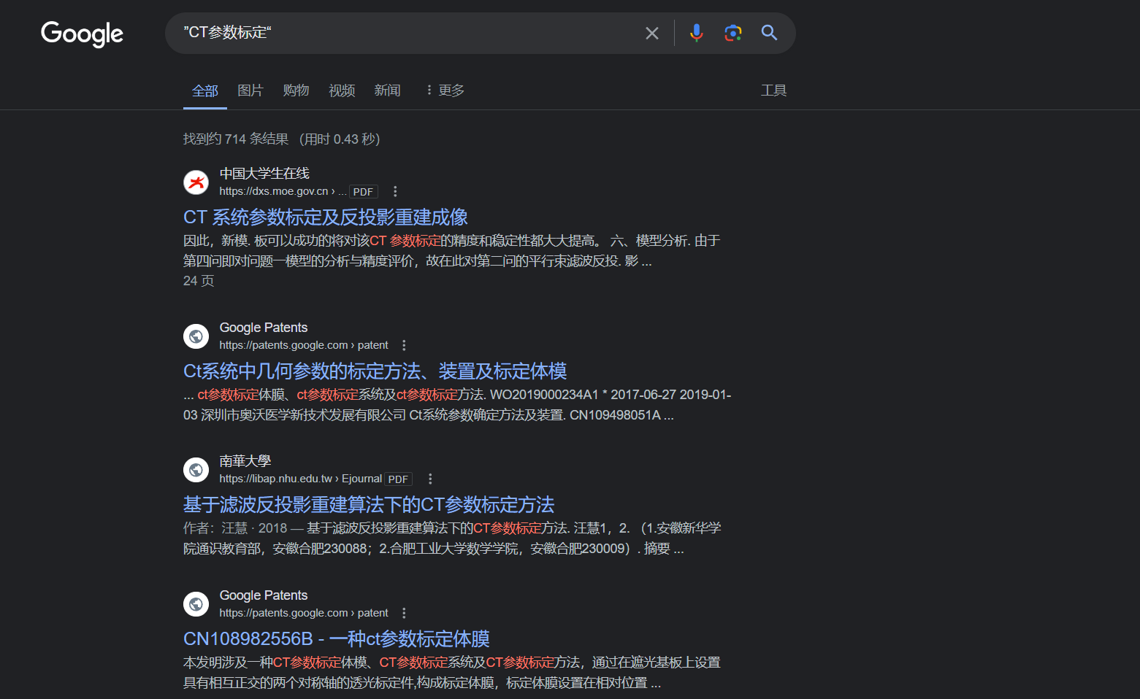Click PDF badge on libap.nhu.edu.tw result

click(398, 479)
